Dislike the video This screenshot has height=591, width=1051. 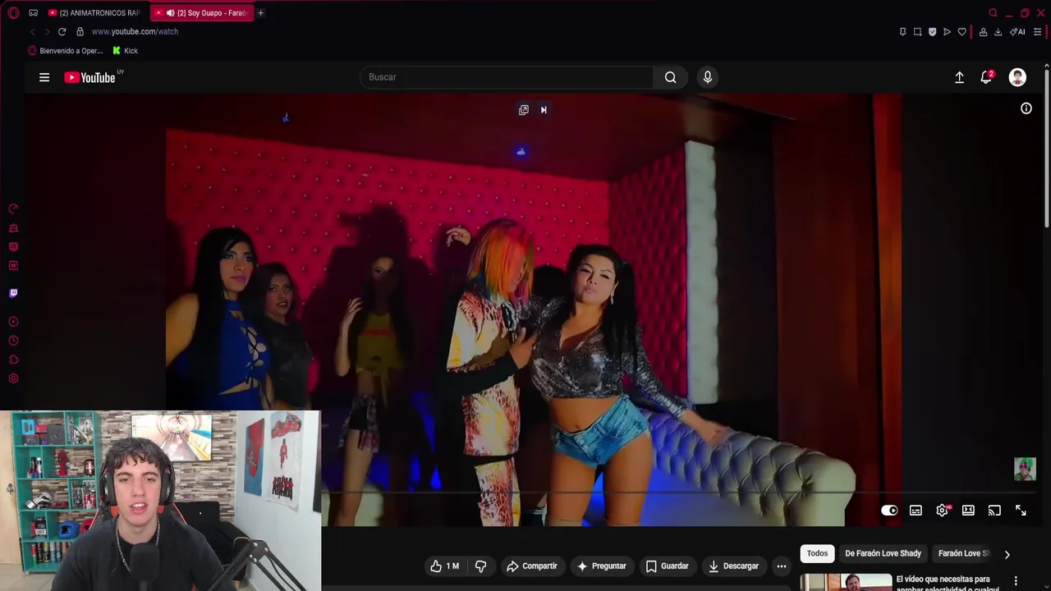481,566
